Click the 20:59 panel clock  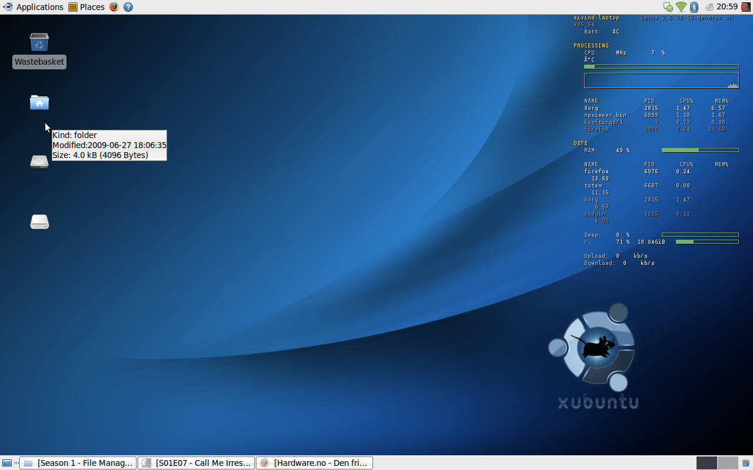point(727,7)
